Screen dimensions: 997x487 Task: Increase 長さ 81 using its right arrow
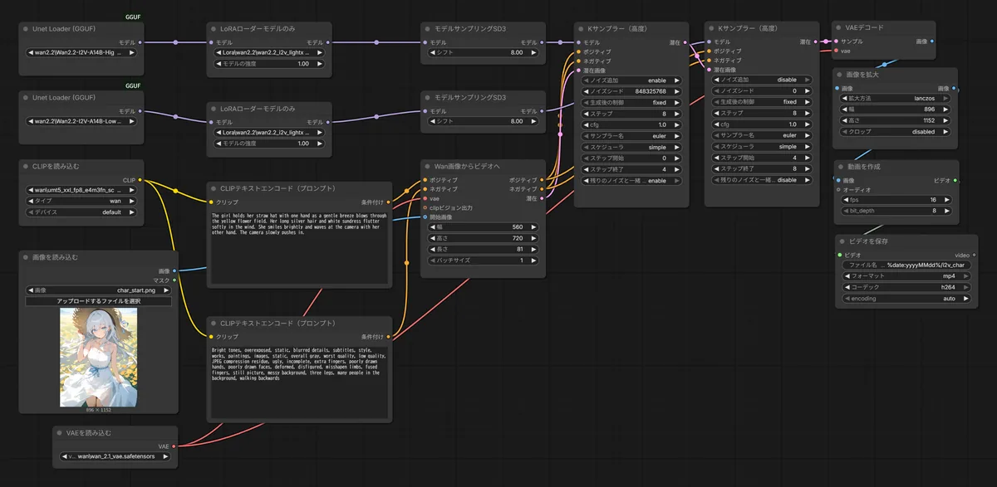[533, 249]
